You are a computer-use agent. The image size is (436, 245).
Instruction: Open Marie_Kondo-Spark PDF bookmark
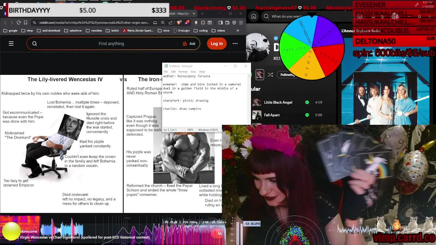(x=138, y=31)
